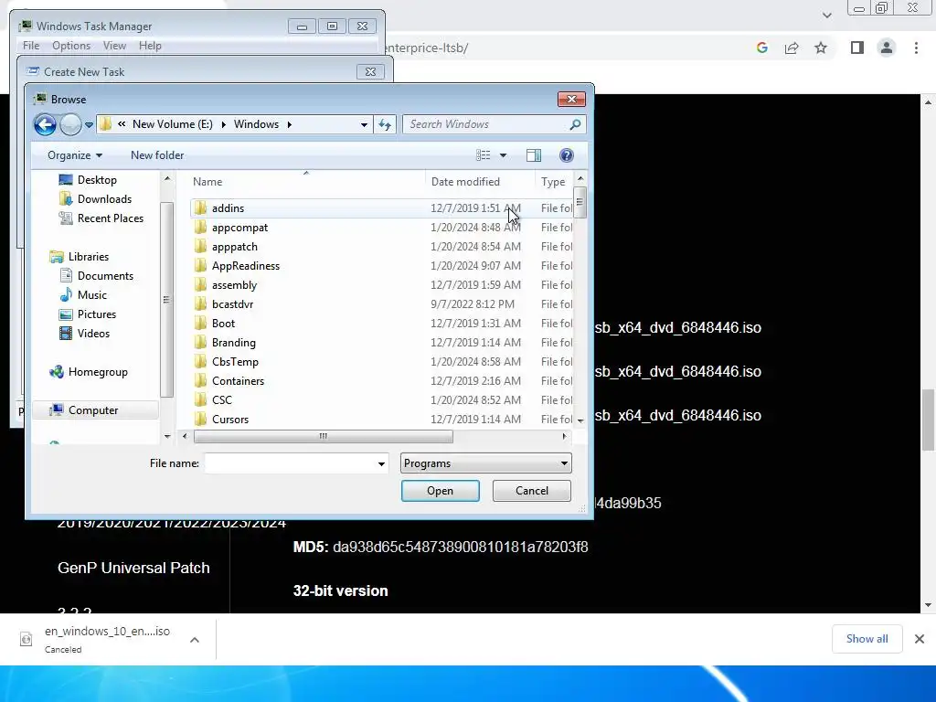
Task: Click the Open button
Action: (440, 491)
